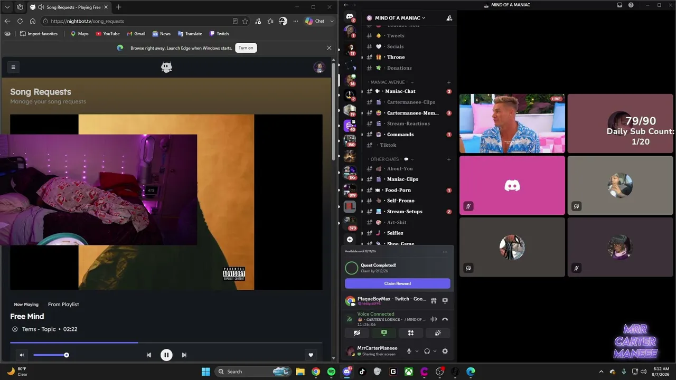Viewport: 676px width, 380px height.
Task: Open the News bookmark
Action: (162, 34)
